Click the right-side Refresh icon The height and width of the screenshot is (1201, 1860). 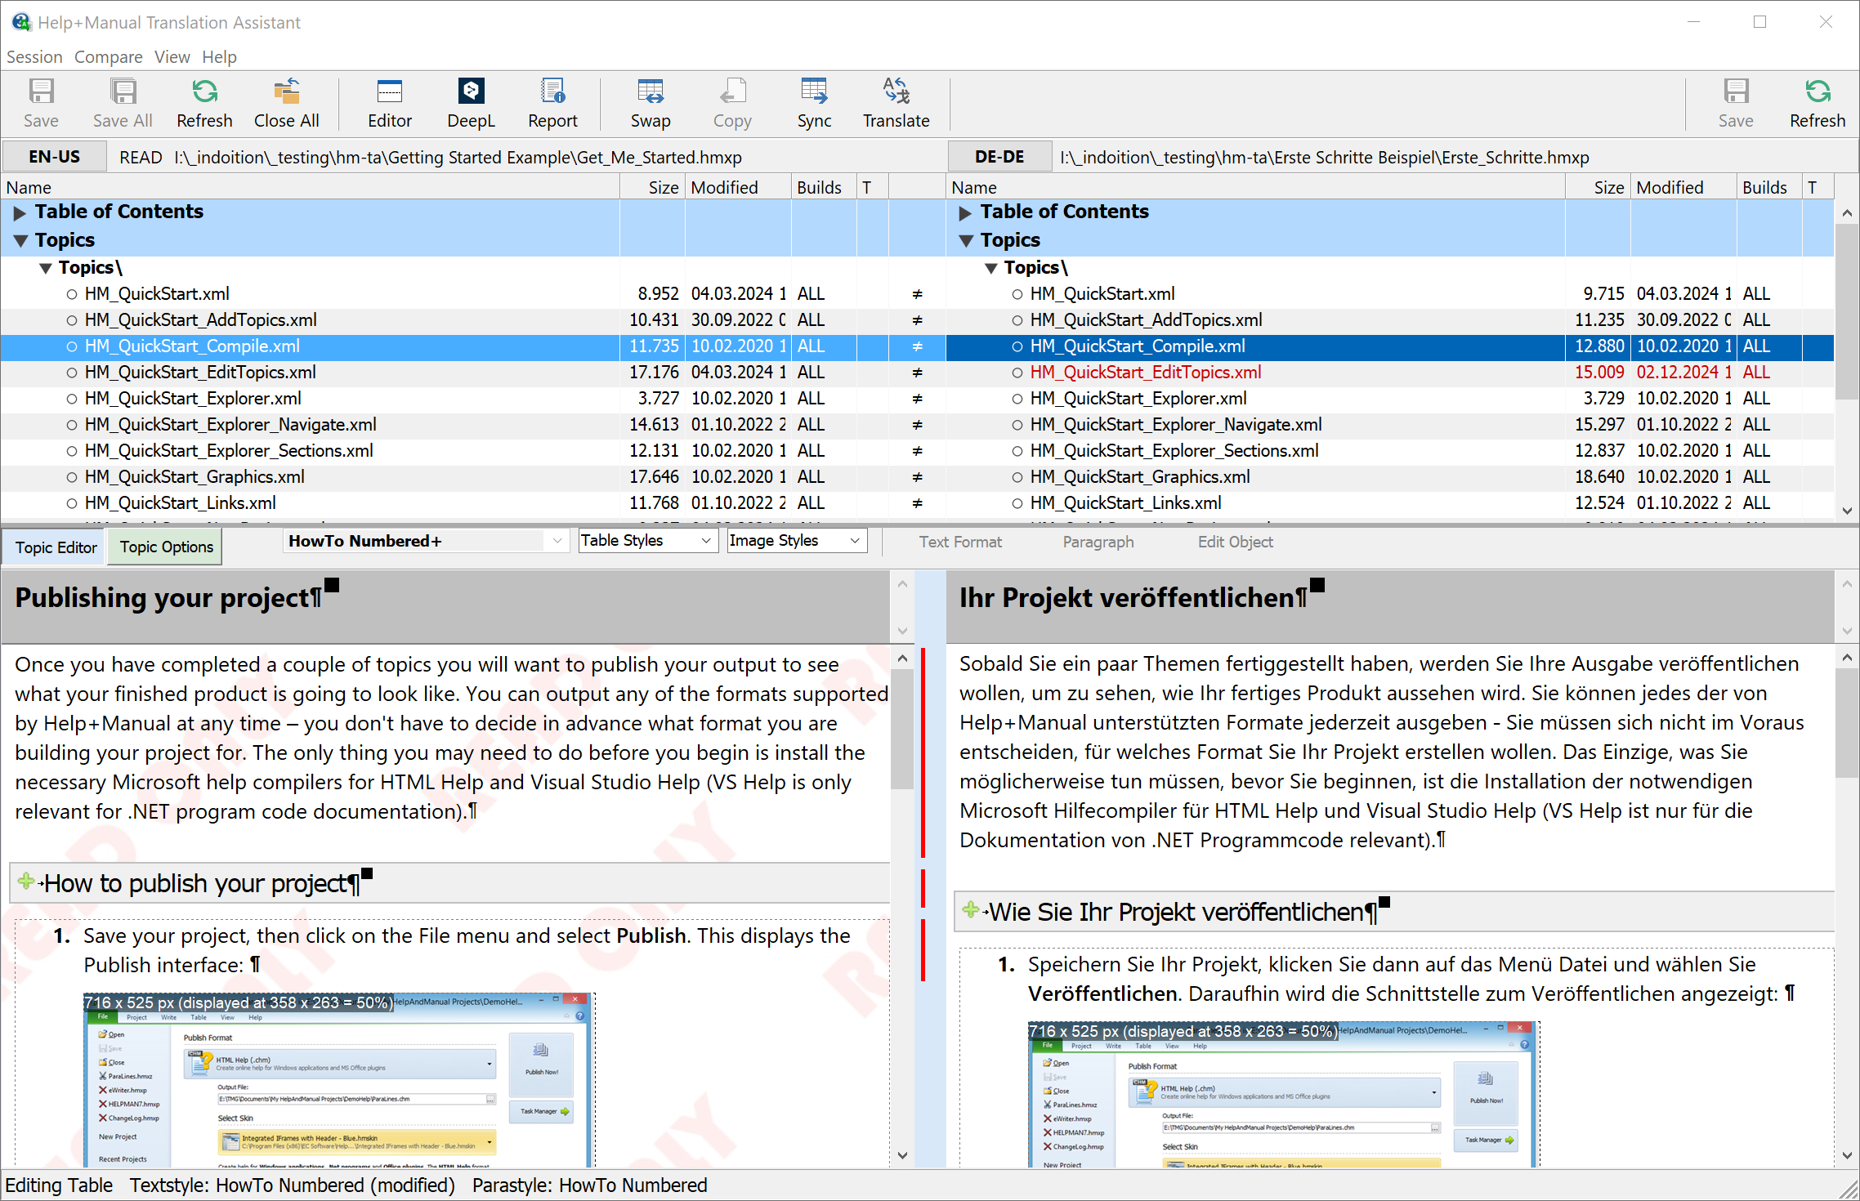1818,103
